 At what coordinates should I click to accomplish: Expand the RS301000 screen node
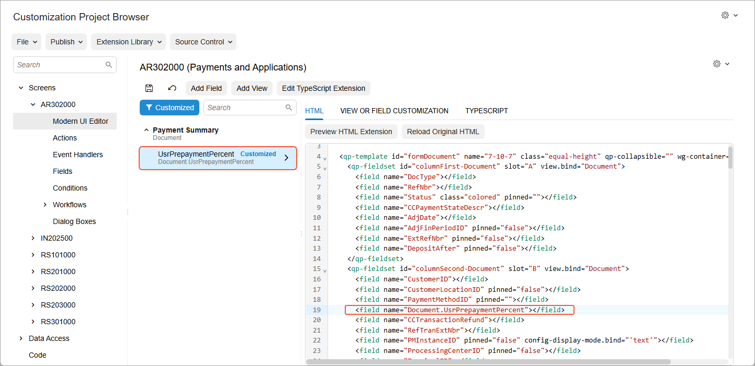point(33,322)
